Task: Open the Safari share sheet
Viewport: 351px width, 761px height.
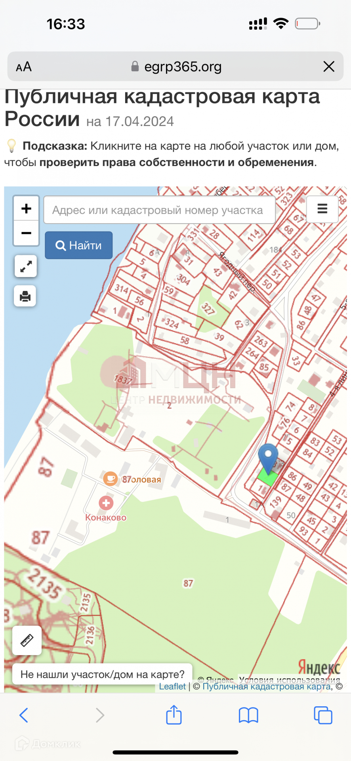Action: [x=174, y=714]
